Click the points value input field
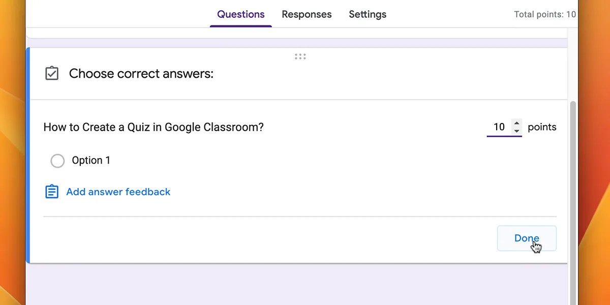 click(499, 127)
